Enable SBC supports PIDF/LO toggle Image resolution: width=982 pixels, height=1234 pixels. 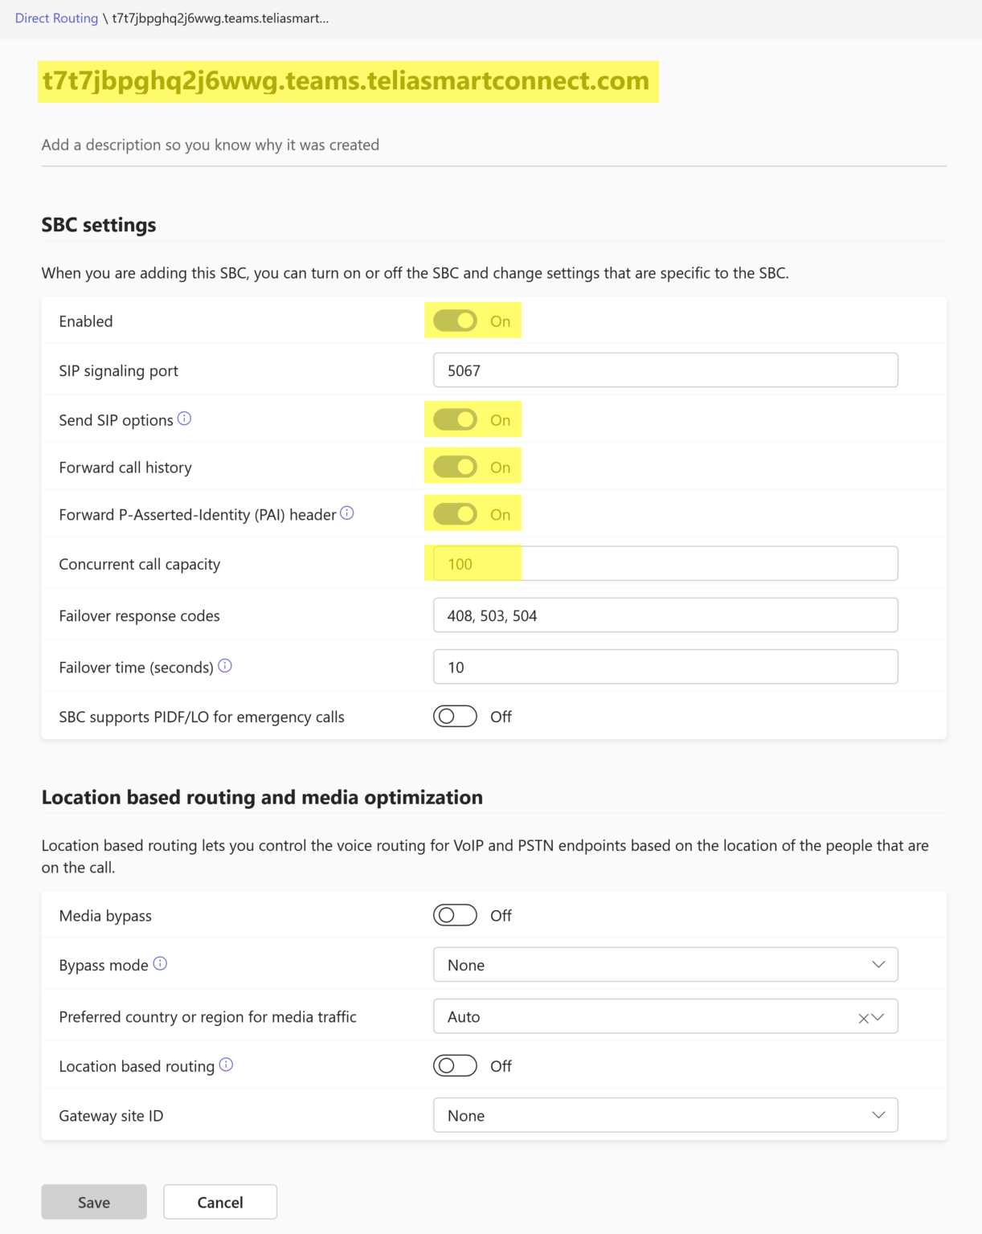point(455,716)
